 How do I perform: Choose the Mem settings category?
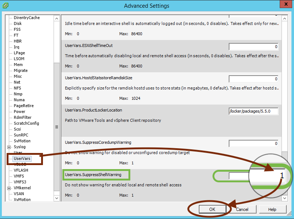tap(18, 65)
